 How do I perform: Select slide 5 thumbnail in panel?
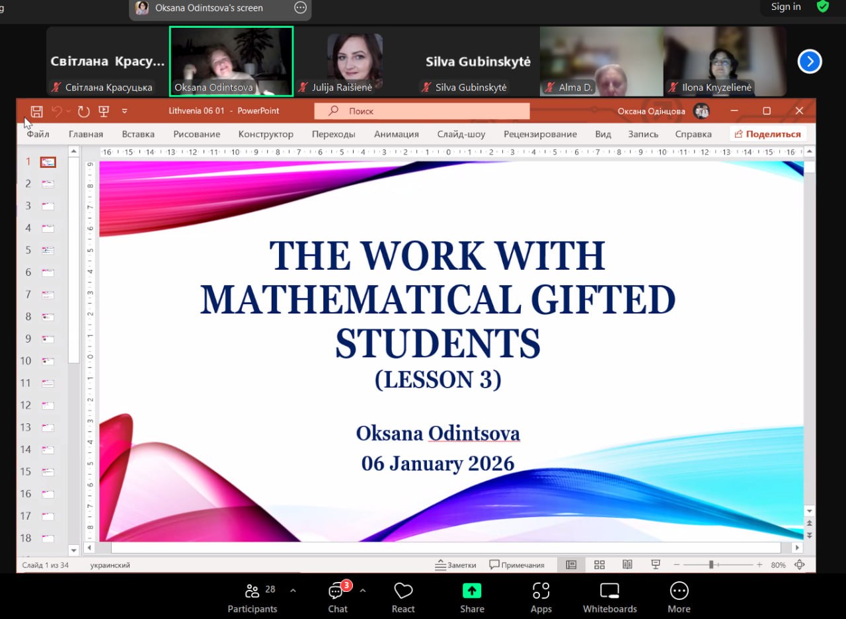(48, 250)
